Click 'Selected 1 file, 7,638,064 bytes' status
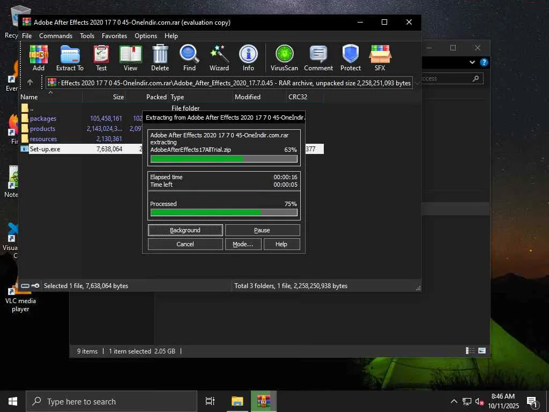This screenshot has height=412, width=549. tap(86, 286)
